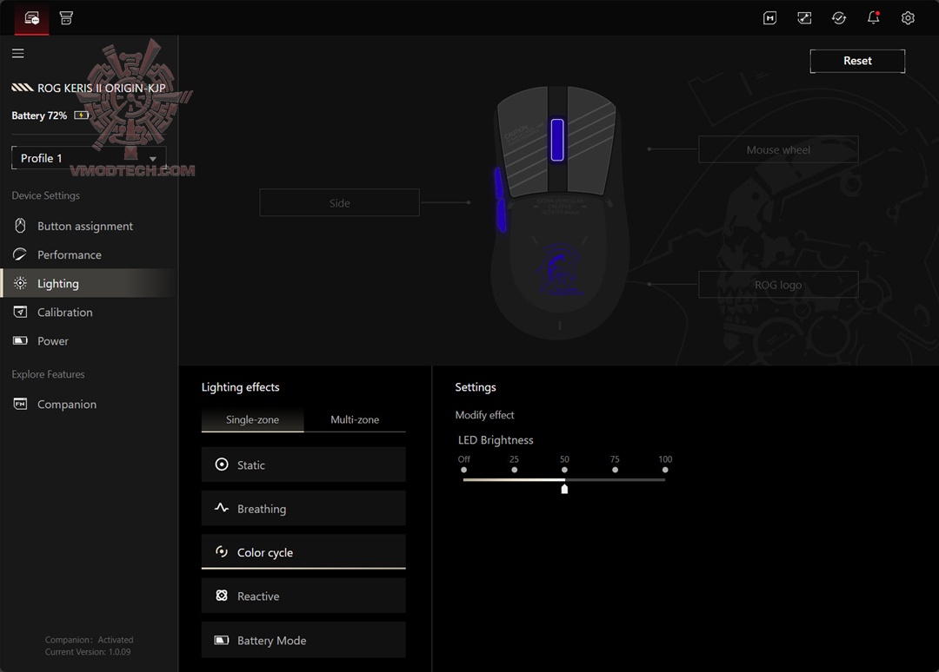Click the Current Version: 1.0.09 text
Screen dimensions: 939x672
pos(88,652)
